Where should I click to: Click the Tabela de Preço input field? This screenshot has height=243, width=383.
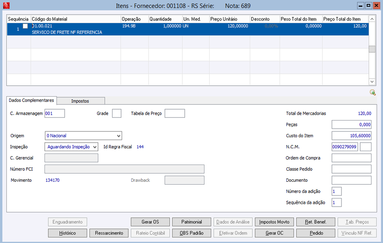(x=175, y=113)
